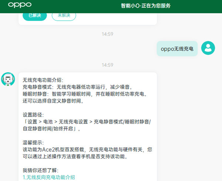Select the oppo无线充电 message bubble
The image size is (222, 181).
[x=177, y=49]
